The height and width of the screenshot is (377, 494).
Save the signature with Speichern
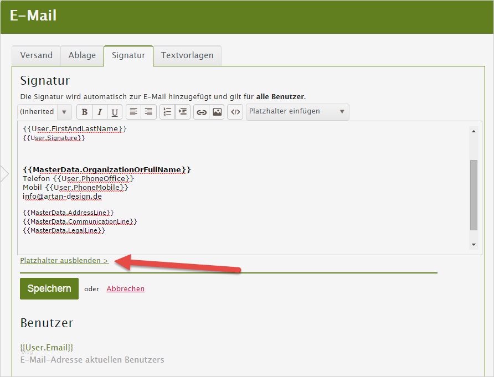(49, 288)
